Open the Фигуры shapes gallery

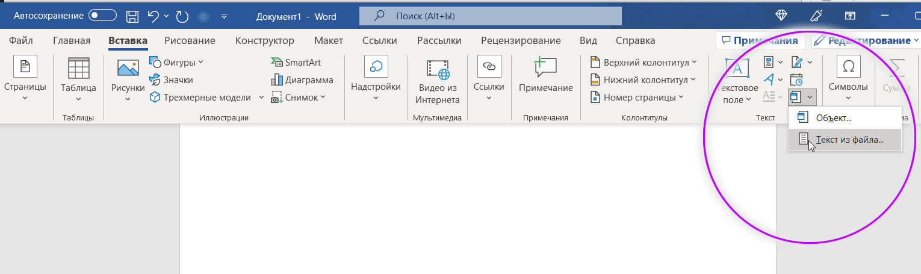point(176,62)
